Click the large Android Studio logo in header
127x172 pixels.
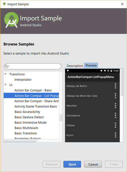pos(11,20)
